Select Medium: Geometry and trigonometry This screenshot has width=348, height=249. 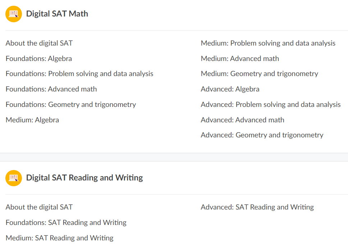pyautogui.click(x=259, y=74)
